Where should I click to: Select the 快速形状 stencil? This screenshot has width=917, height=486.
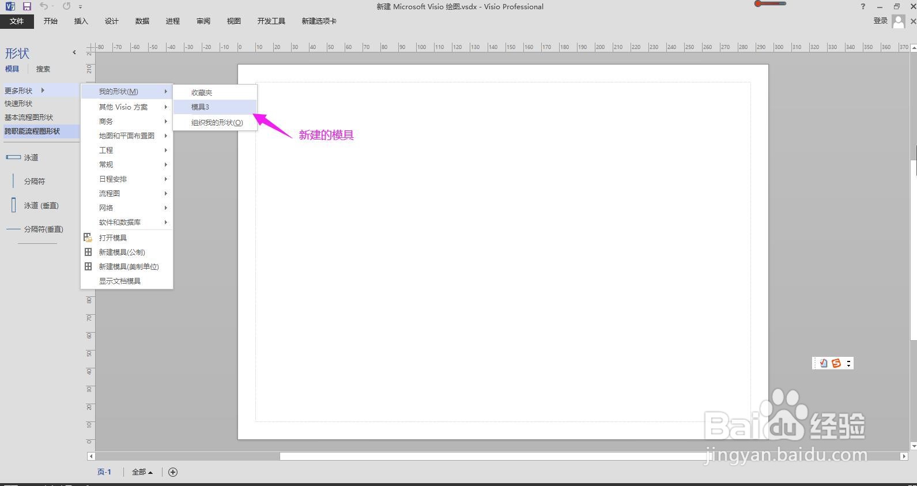point(18,104)
